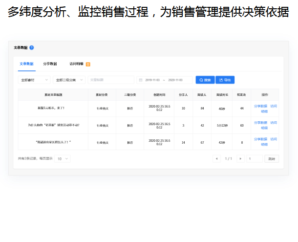Click the 素材文章标题 column header
298x242 pixels.
click(53, 95)
